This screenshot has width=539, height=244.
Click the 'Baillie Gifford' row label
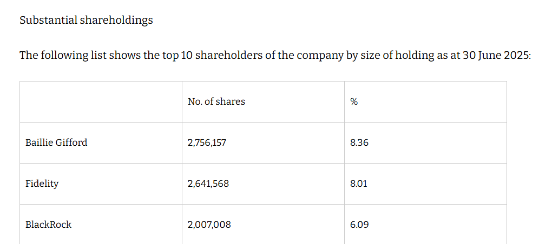(56, 143)
